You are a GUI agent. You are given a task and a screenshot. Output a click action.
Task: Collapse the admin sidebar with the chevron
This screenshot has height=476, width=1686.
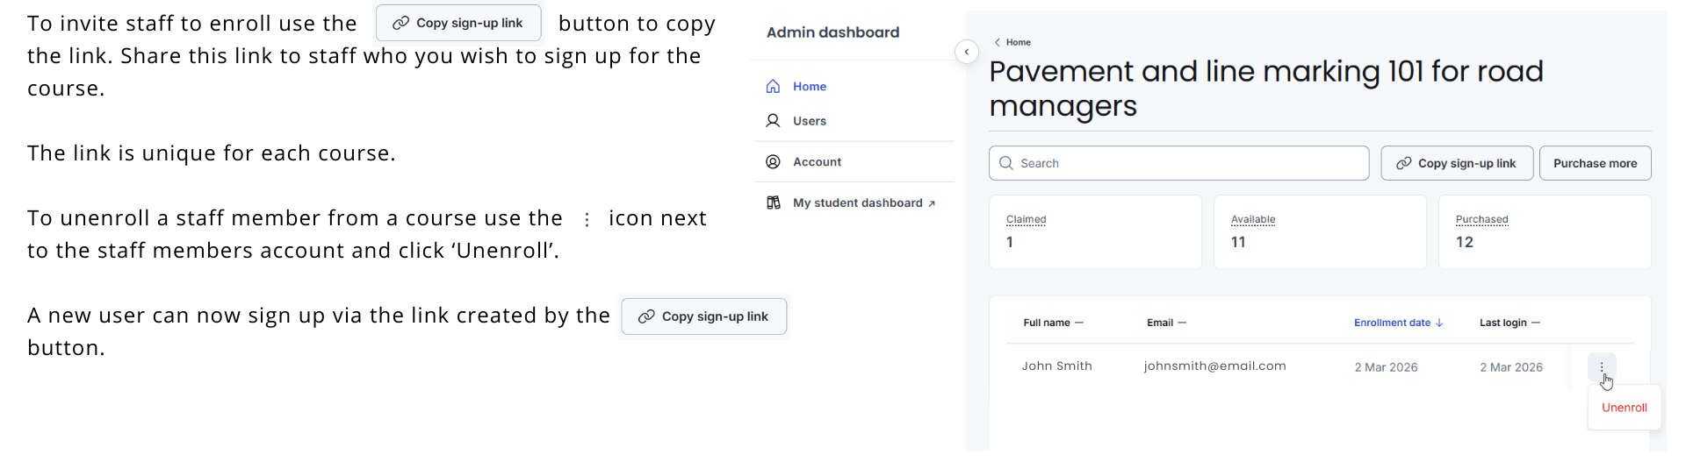(966, 52)
